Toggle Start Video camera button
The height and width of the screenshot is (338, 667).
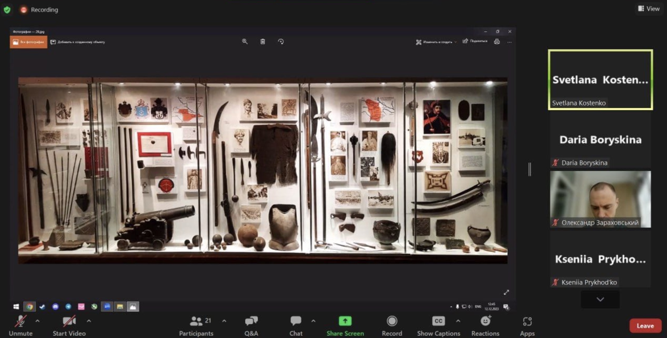tap(69, 326)
